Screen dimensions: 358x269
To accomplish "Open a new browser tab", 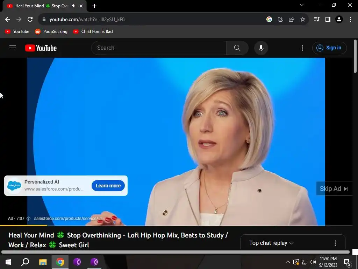I will click(x=94, y=6).
